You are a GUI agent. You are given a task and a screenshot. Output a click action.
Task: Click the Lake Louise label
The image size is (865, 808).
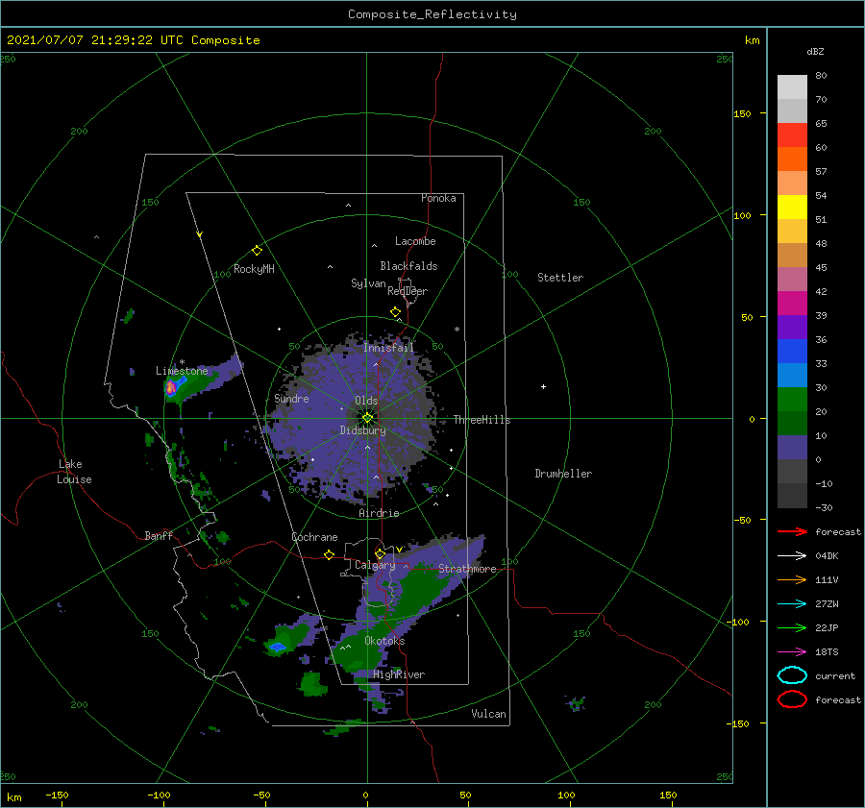pos(74,472)
